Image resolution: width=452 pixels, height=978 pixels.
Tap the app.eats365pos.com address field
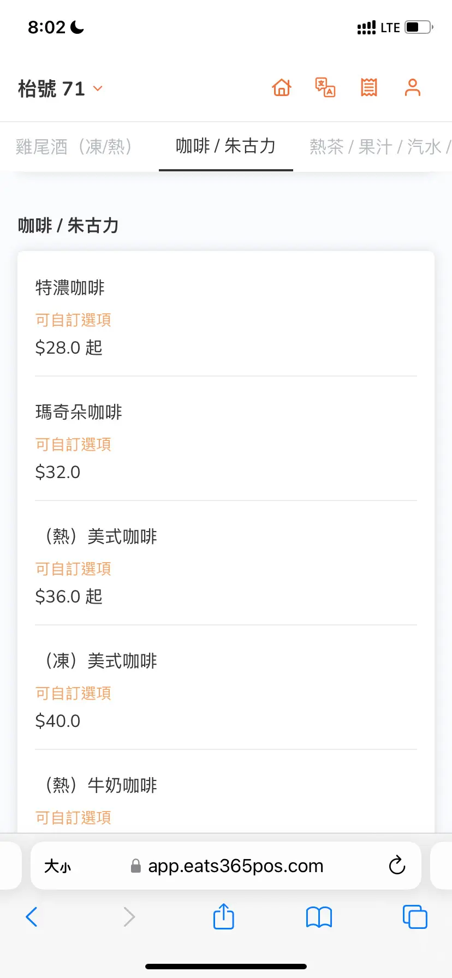pyautogui.click(x=235, y=866)
